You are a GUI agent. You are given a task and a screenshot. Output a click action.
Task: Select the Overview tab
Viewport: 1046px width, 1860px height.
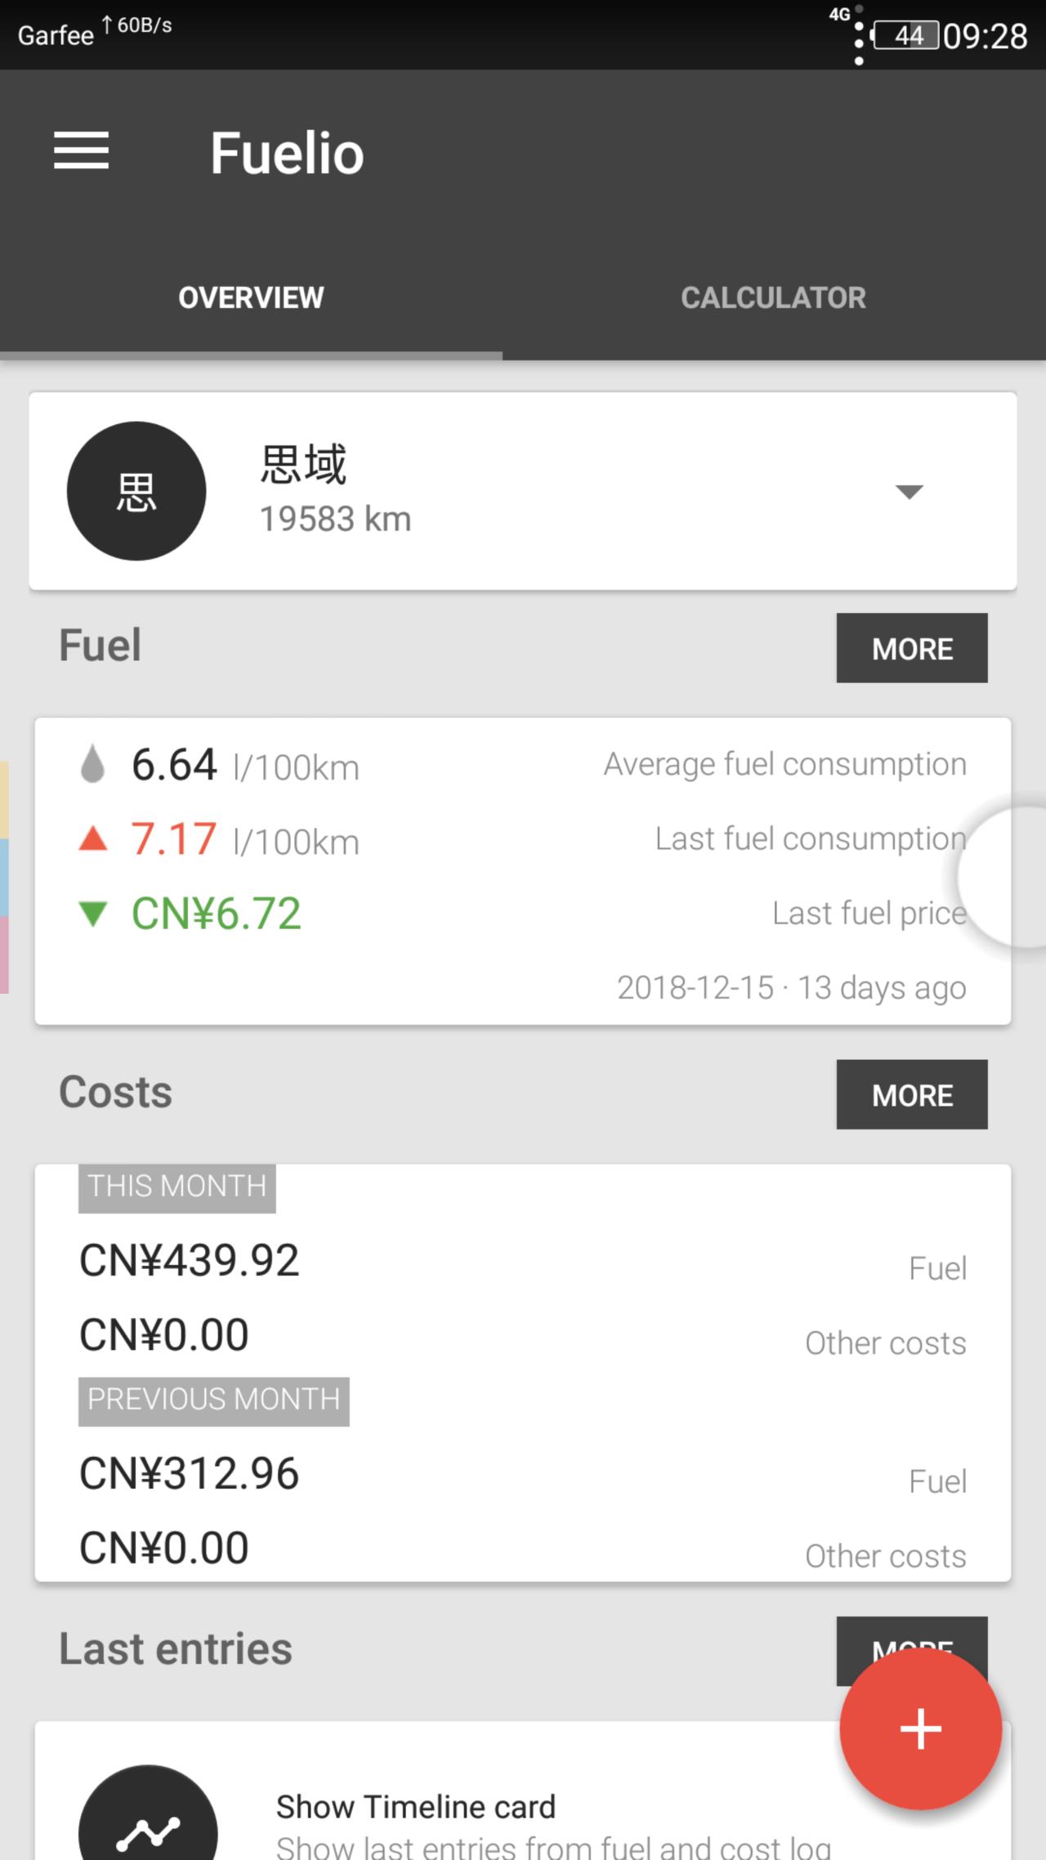[251, 297]
